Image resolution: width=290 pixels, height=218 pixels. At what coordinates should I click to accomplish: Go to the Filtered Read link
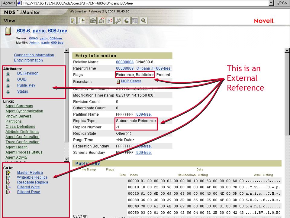coord(29,192)
